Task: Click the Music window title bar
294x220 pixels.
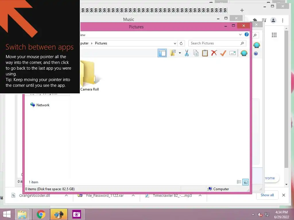Action: pyautogui.click(x=129, y=19)
